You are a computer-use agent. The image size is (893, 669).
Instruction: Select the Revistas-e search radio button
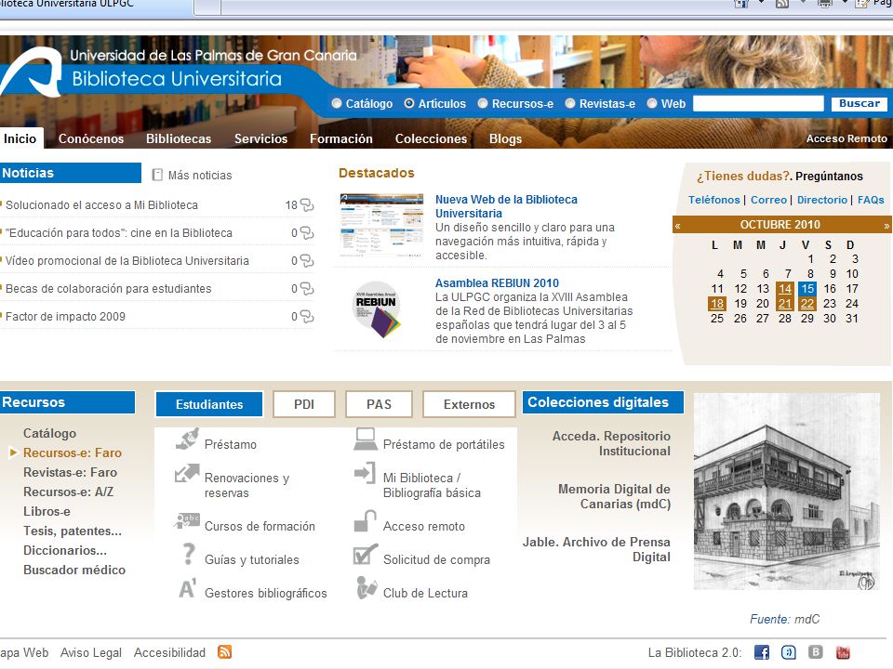click(570, 103)
